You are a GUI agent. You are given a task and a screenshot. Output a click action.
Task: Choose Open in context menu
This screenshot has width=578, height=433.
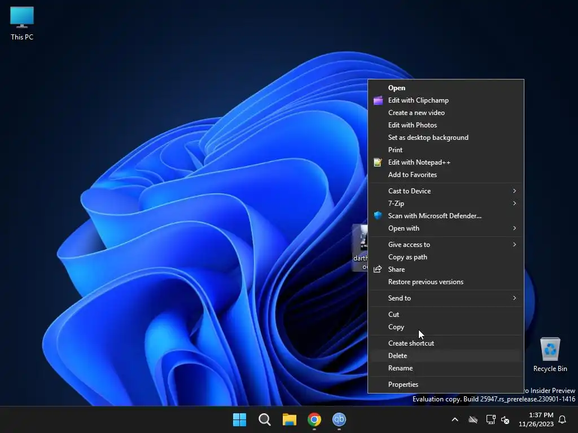click(446, 87)
